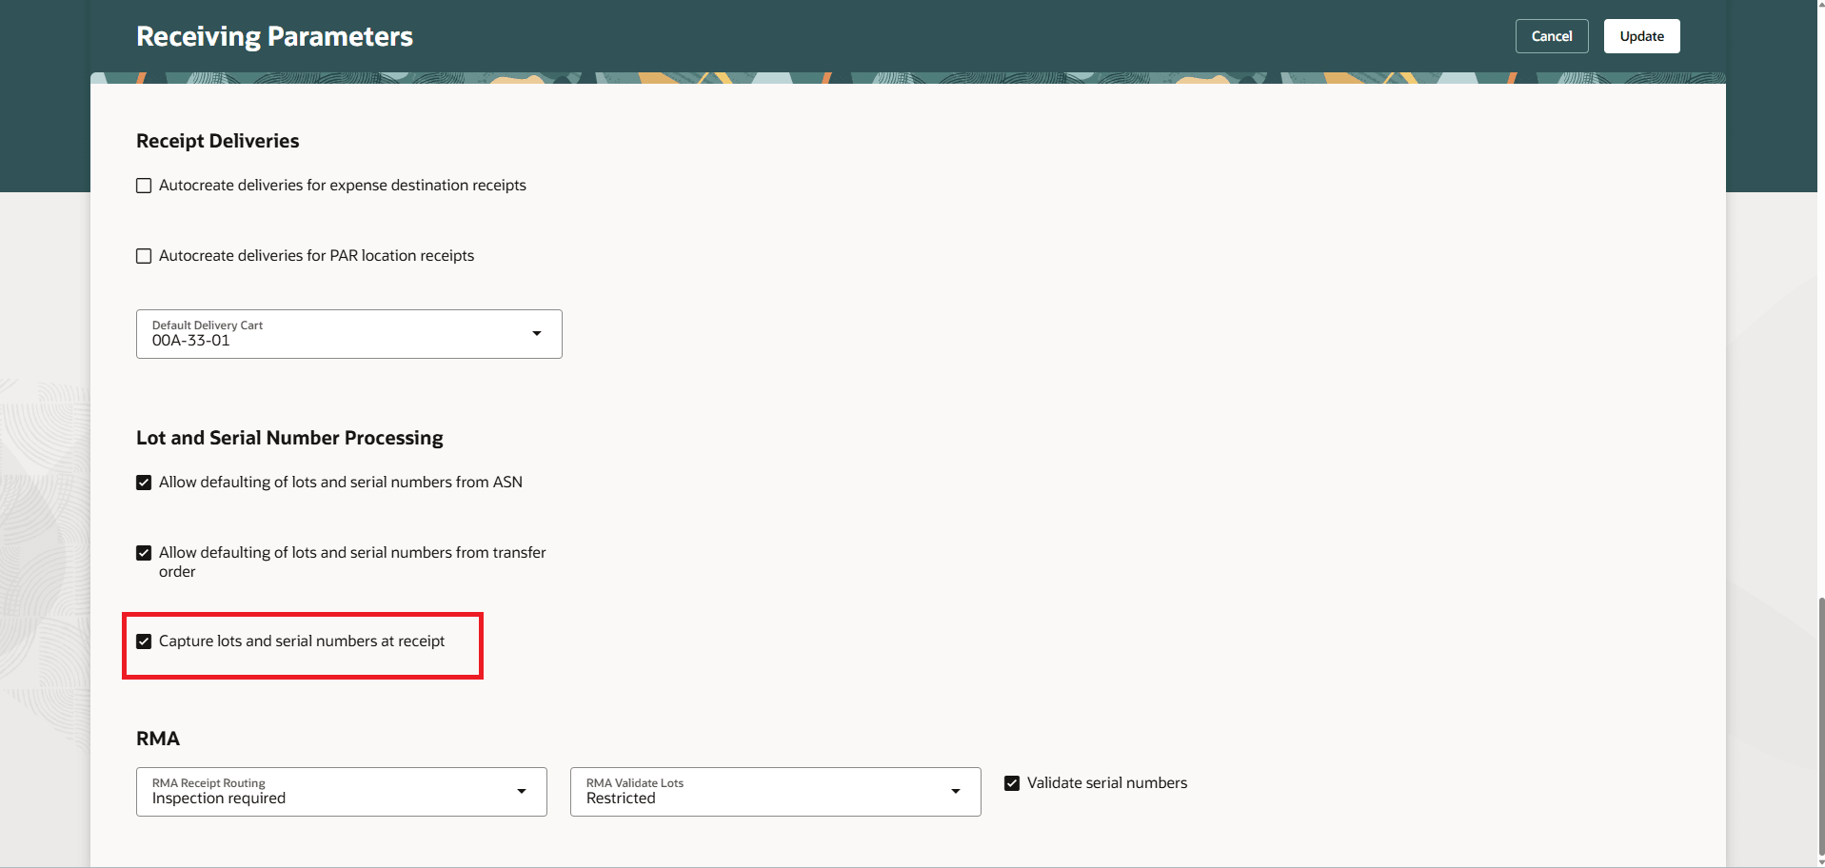Click the scrollbar up arrow
1825x868 pixels.
1816,8
